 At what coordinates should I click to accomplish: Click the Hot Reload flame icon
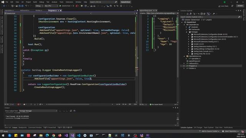pyautogui.click(x=76, y=6)
